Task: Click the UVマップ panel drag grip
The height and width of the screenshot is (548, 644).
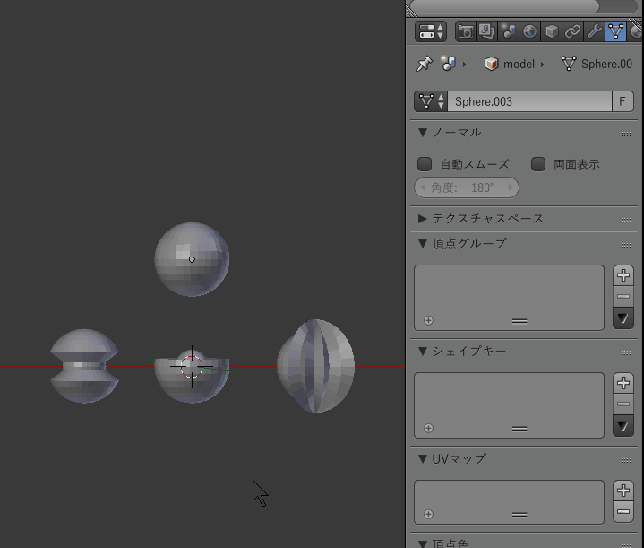Action: pos(626,460)
